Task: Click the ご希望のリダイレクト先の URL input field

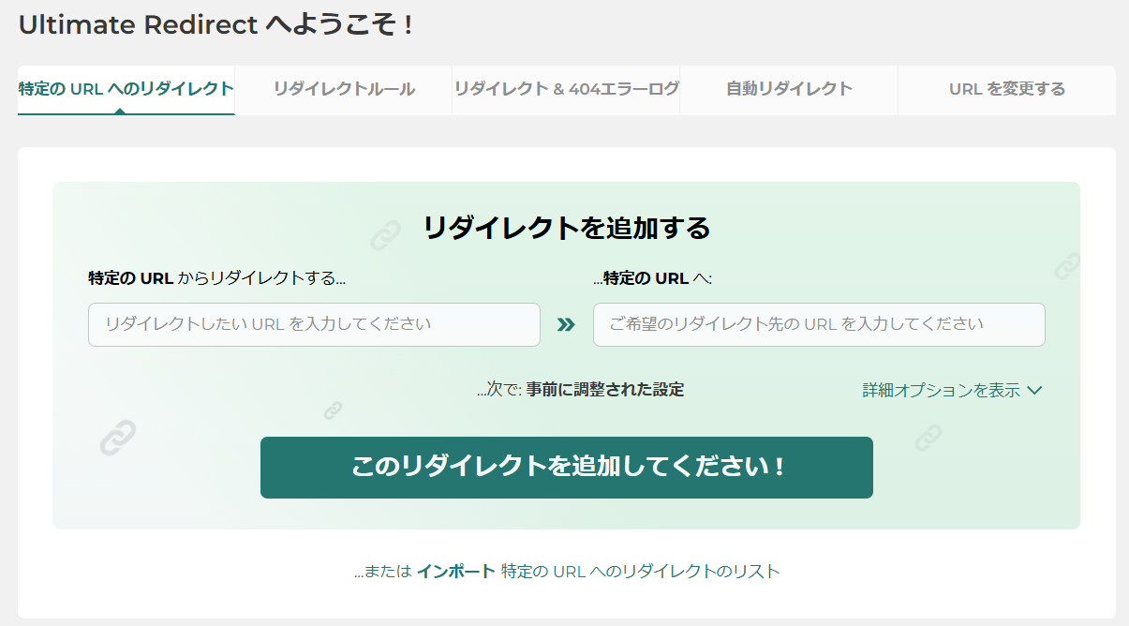Action: pos(819,324)
